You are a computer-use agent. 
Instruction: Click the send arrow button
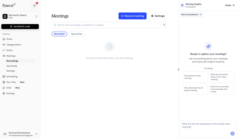click(x=232, y=133)
